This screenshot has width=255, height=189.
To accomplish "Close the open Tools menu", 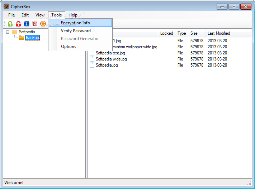I will pyautogui.click(x=57, y=15).
